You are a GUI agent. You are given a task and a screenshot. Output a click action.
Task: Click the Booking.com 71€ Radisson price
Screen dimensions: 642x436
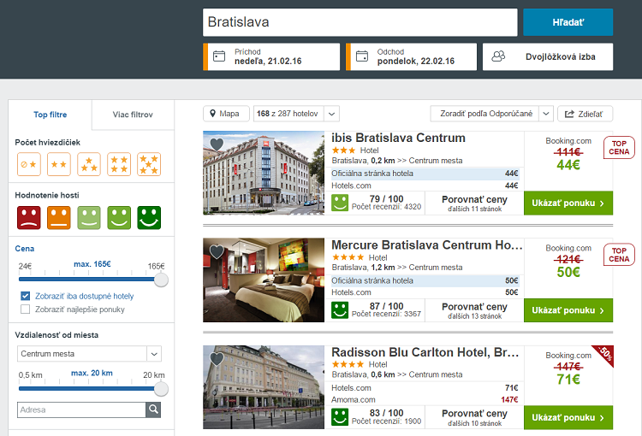coord(568,380)
